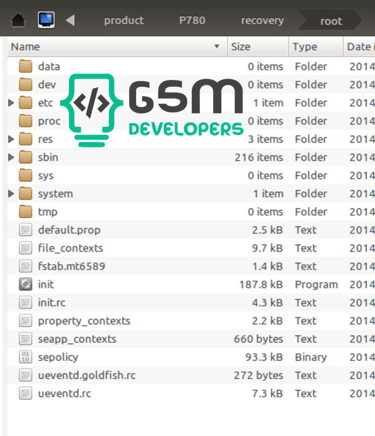Screen dimensions: 375x436
Task: Click the init program icon
Action: tap(26, 284)
